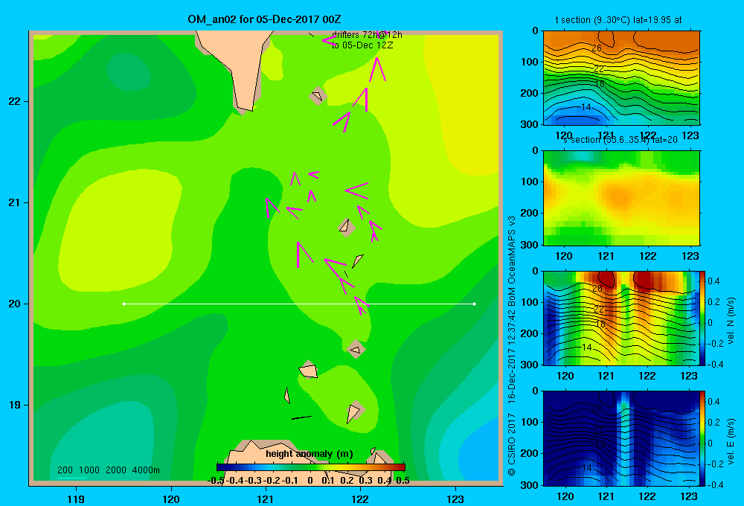
Task: Click the height anomaly color bar on the main map
Action: (x=311, y=467)
